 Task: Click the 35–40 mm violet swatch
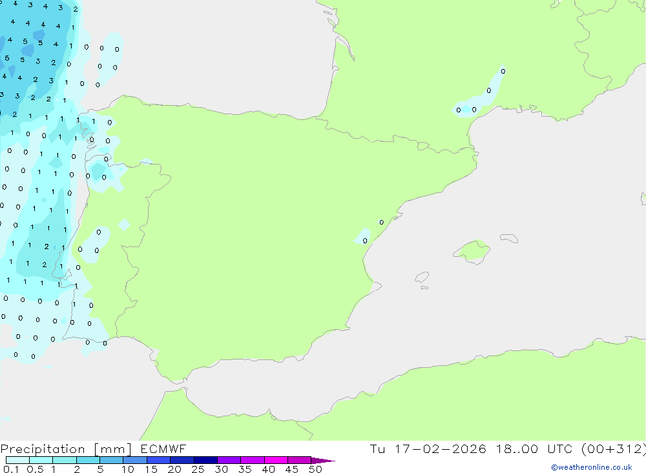(253, 460)
